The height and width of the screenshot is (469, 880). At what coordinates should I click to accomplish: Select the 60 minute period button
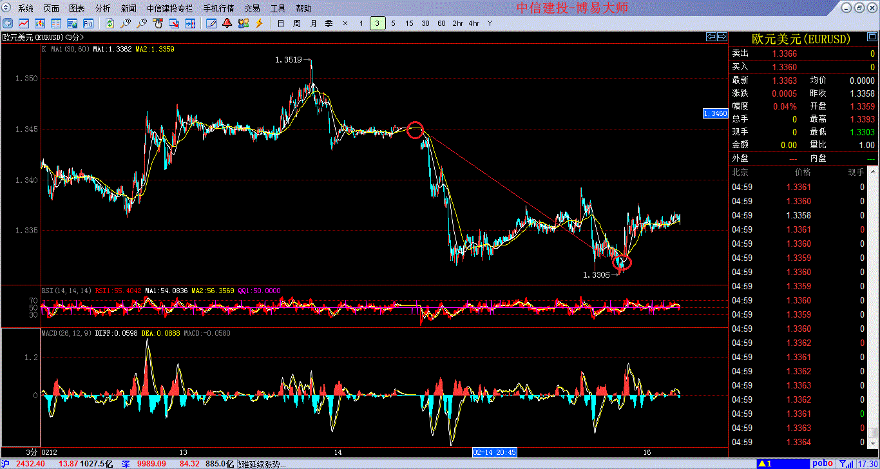pos(441,23)
